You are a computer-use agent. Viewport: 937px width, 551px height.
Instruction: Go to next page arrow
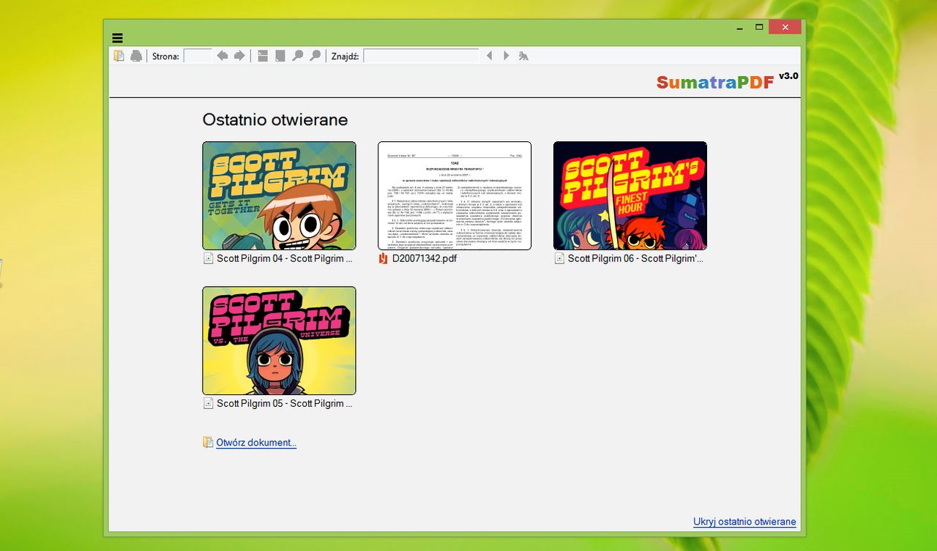click(x=239, y=56)
